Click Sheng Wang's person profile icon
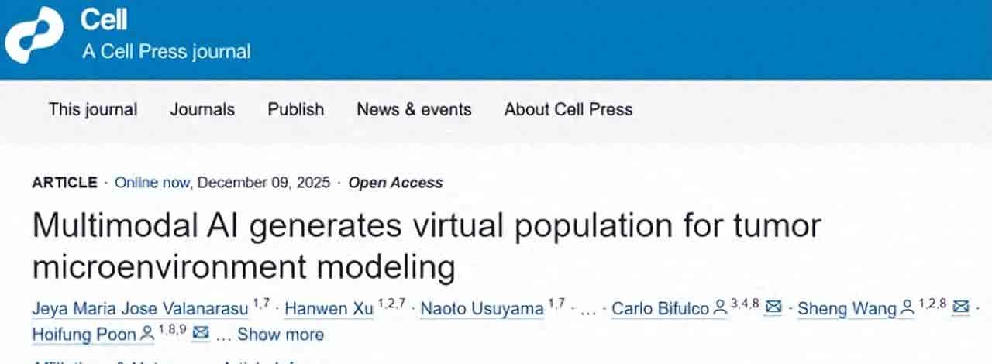Screen dimensions: 992x364 pos(908,309)
